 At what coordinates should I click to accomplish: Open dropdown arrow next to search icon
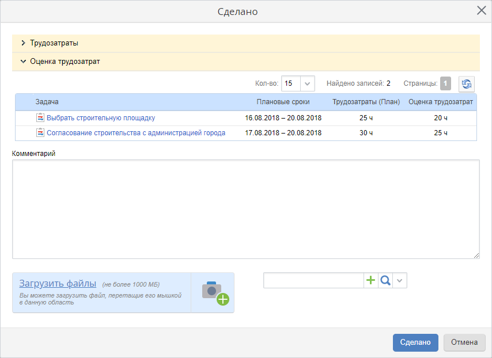click(x=400, y=280)
